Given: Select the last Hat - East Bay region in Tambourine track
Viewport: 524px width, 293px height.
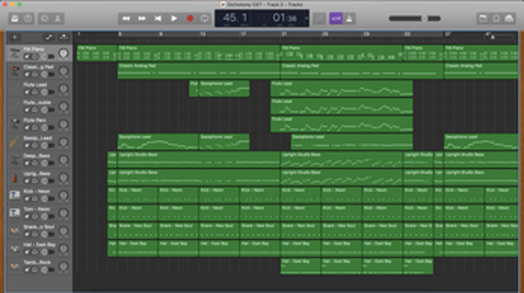Looking at the screenshot, I should 418,266.
